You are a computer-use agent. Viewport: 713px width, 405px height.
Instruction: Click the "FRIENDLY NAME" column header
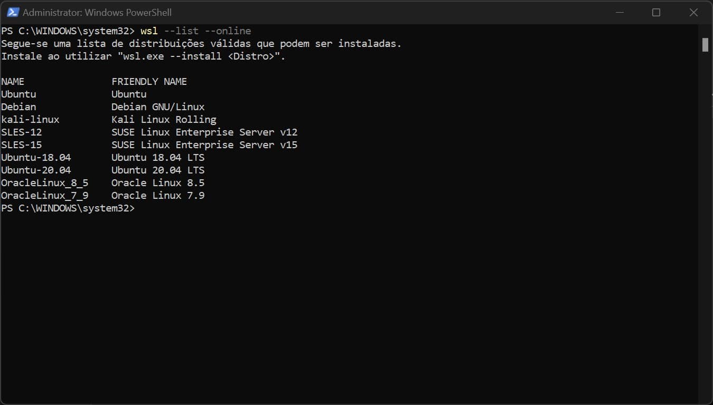(x=149, y=82)
